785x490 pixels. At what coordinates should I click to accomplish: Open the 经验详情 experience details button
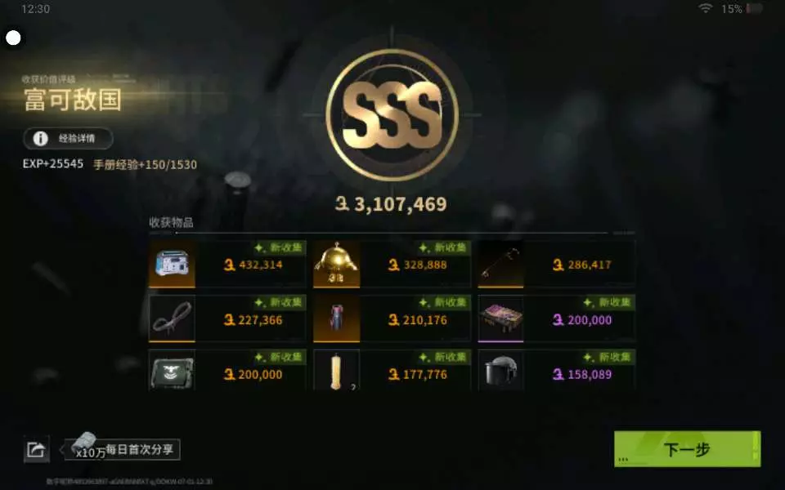click(68, 139)
